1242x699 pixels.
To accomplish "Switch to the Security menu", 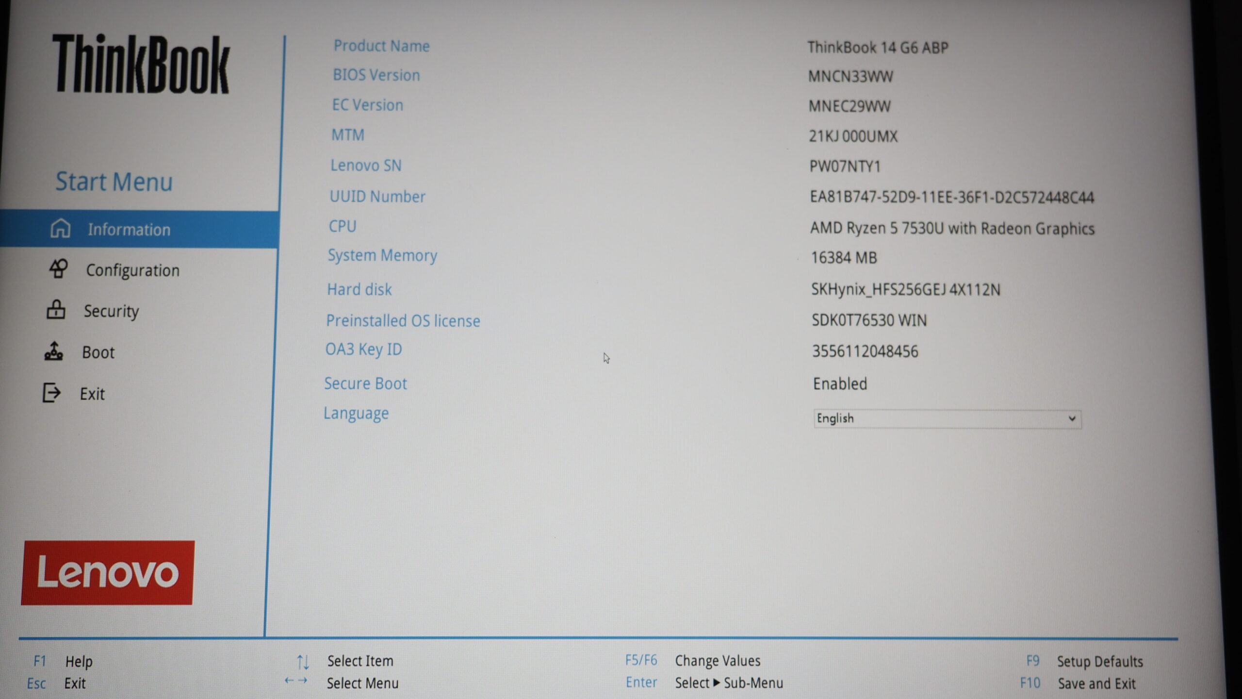I will tap(111, 311).
